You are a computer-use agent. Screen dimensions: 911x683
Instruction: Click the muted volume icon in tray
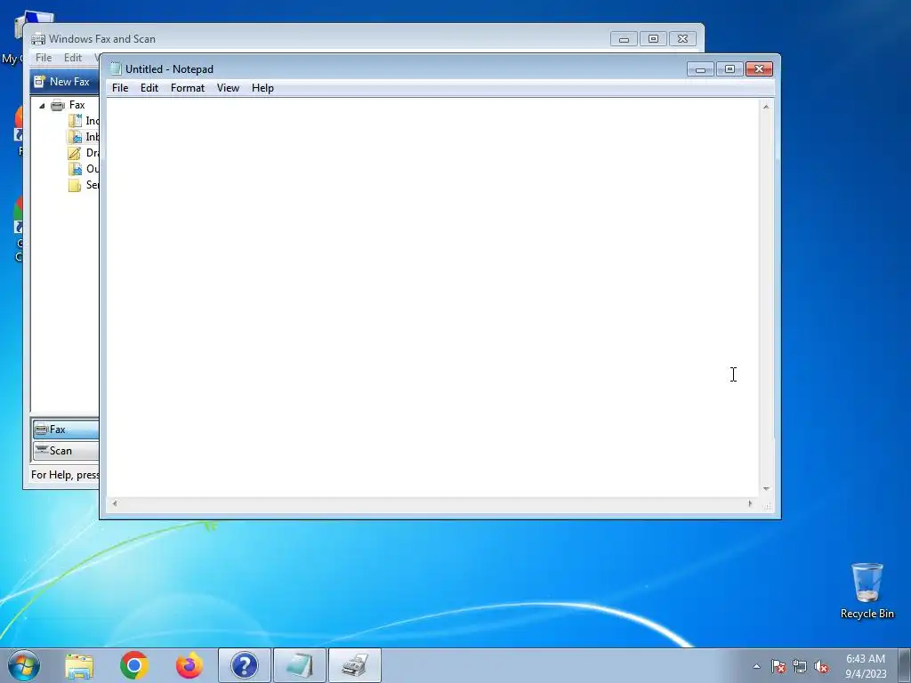coord(821,666)
